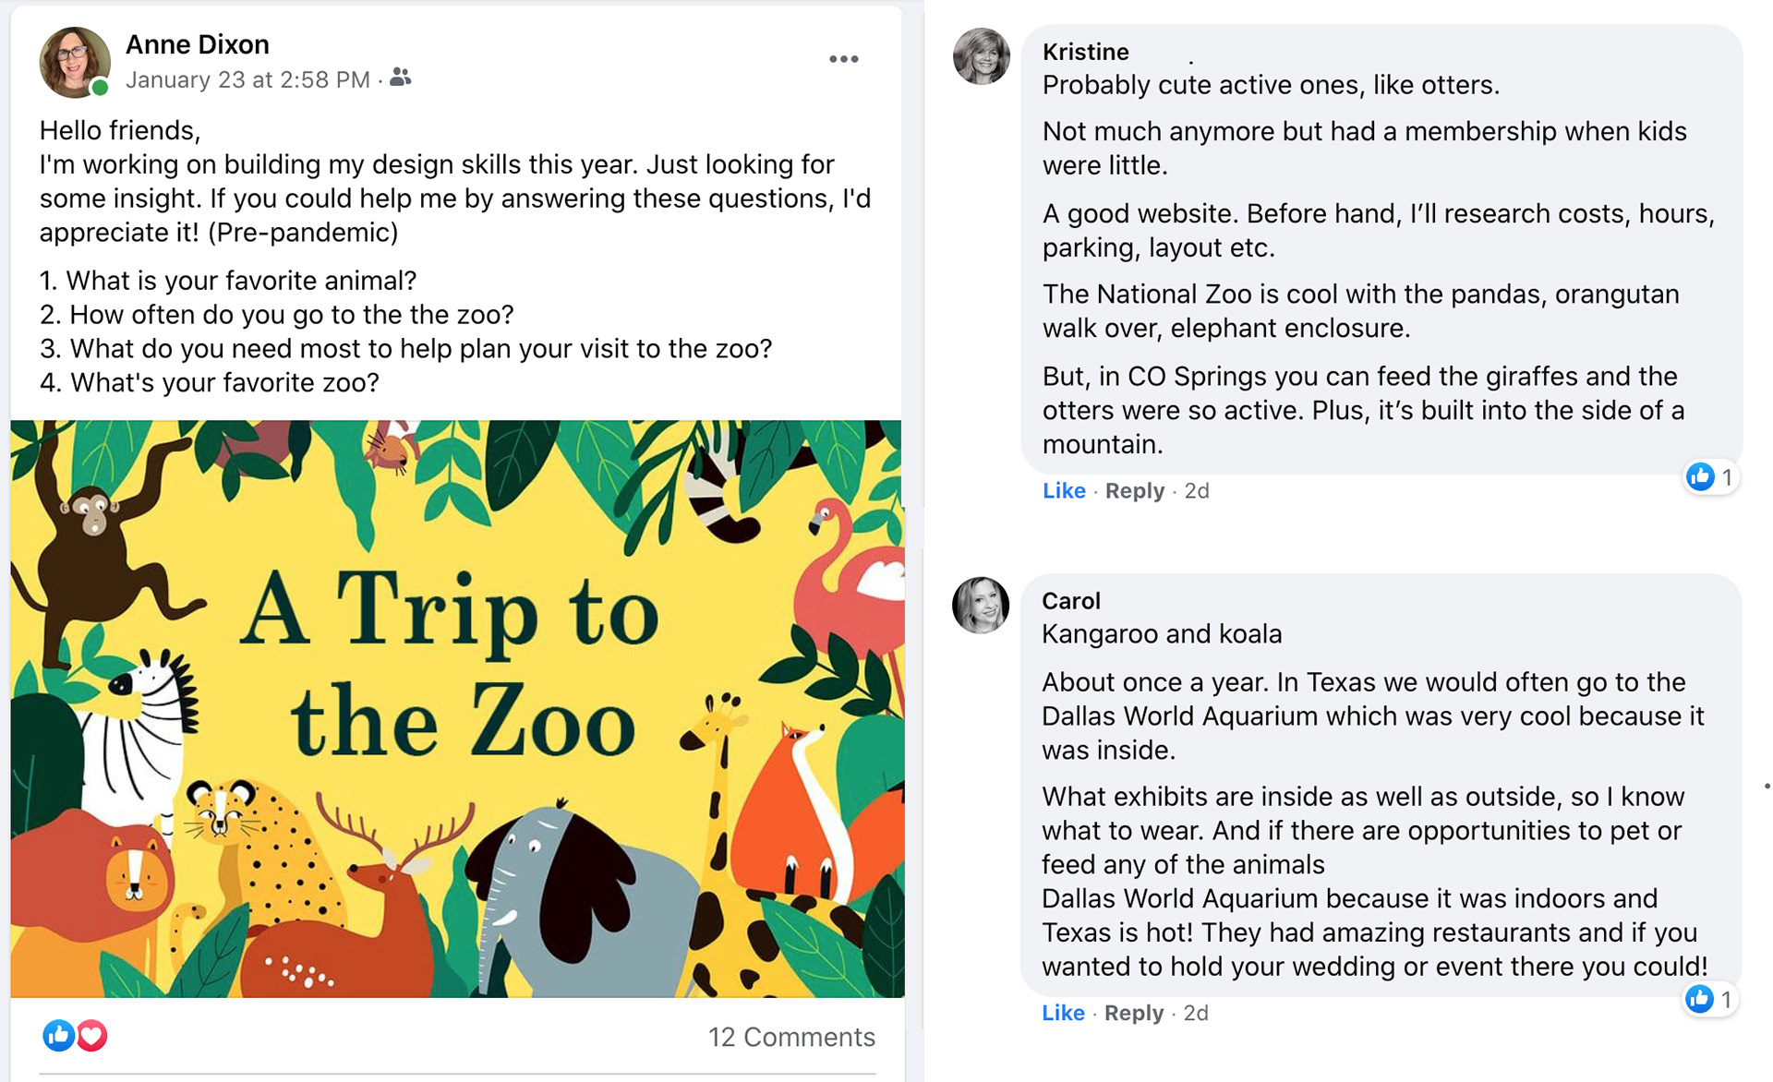The height and width of the screenshot is (1082, 1773).
Task: Like Kristine's comment
Action: coord(1064,491)
